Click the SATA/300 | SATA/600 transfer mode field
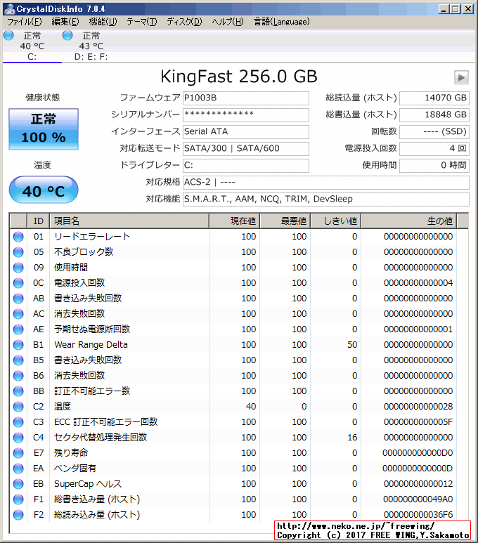Image resolution: width=478 pixels, height=543 pixels. [x=246, y=148]
